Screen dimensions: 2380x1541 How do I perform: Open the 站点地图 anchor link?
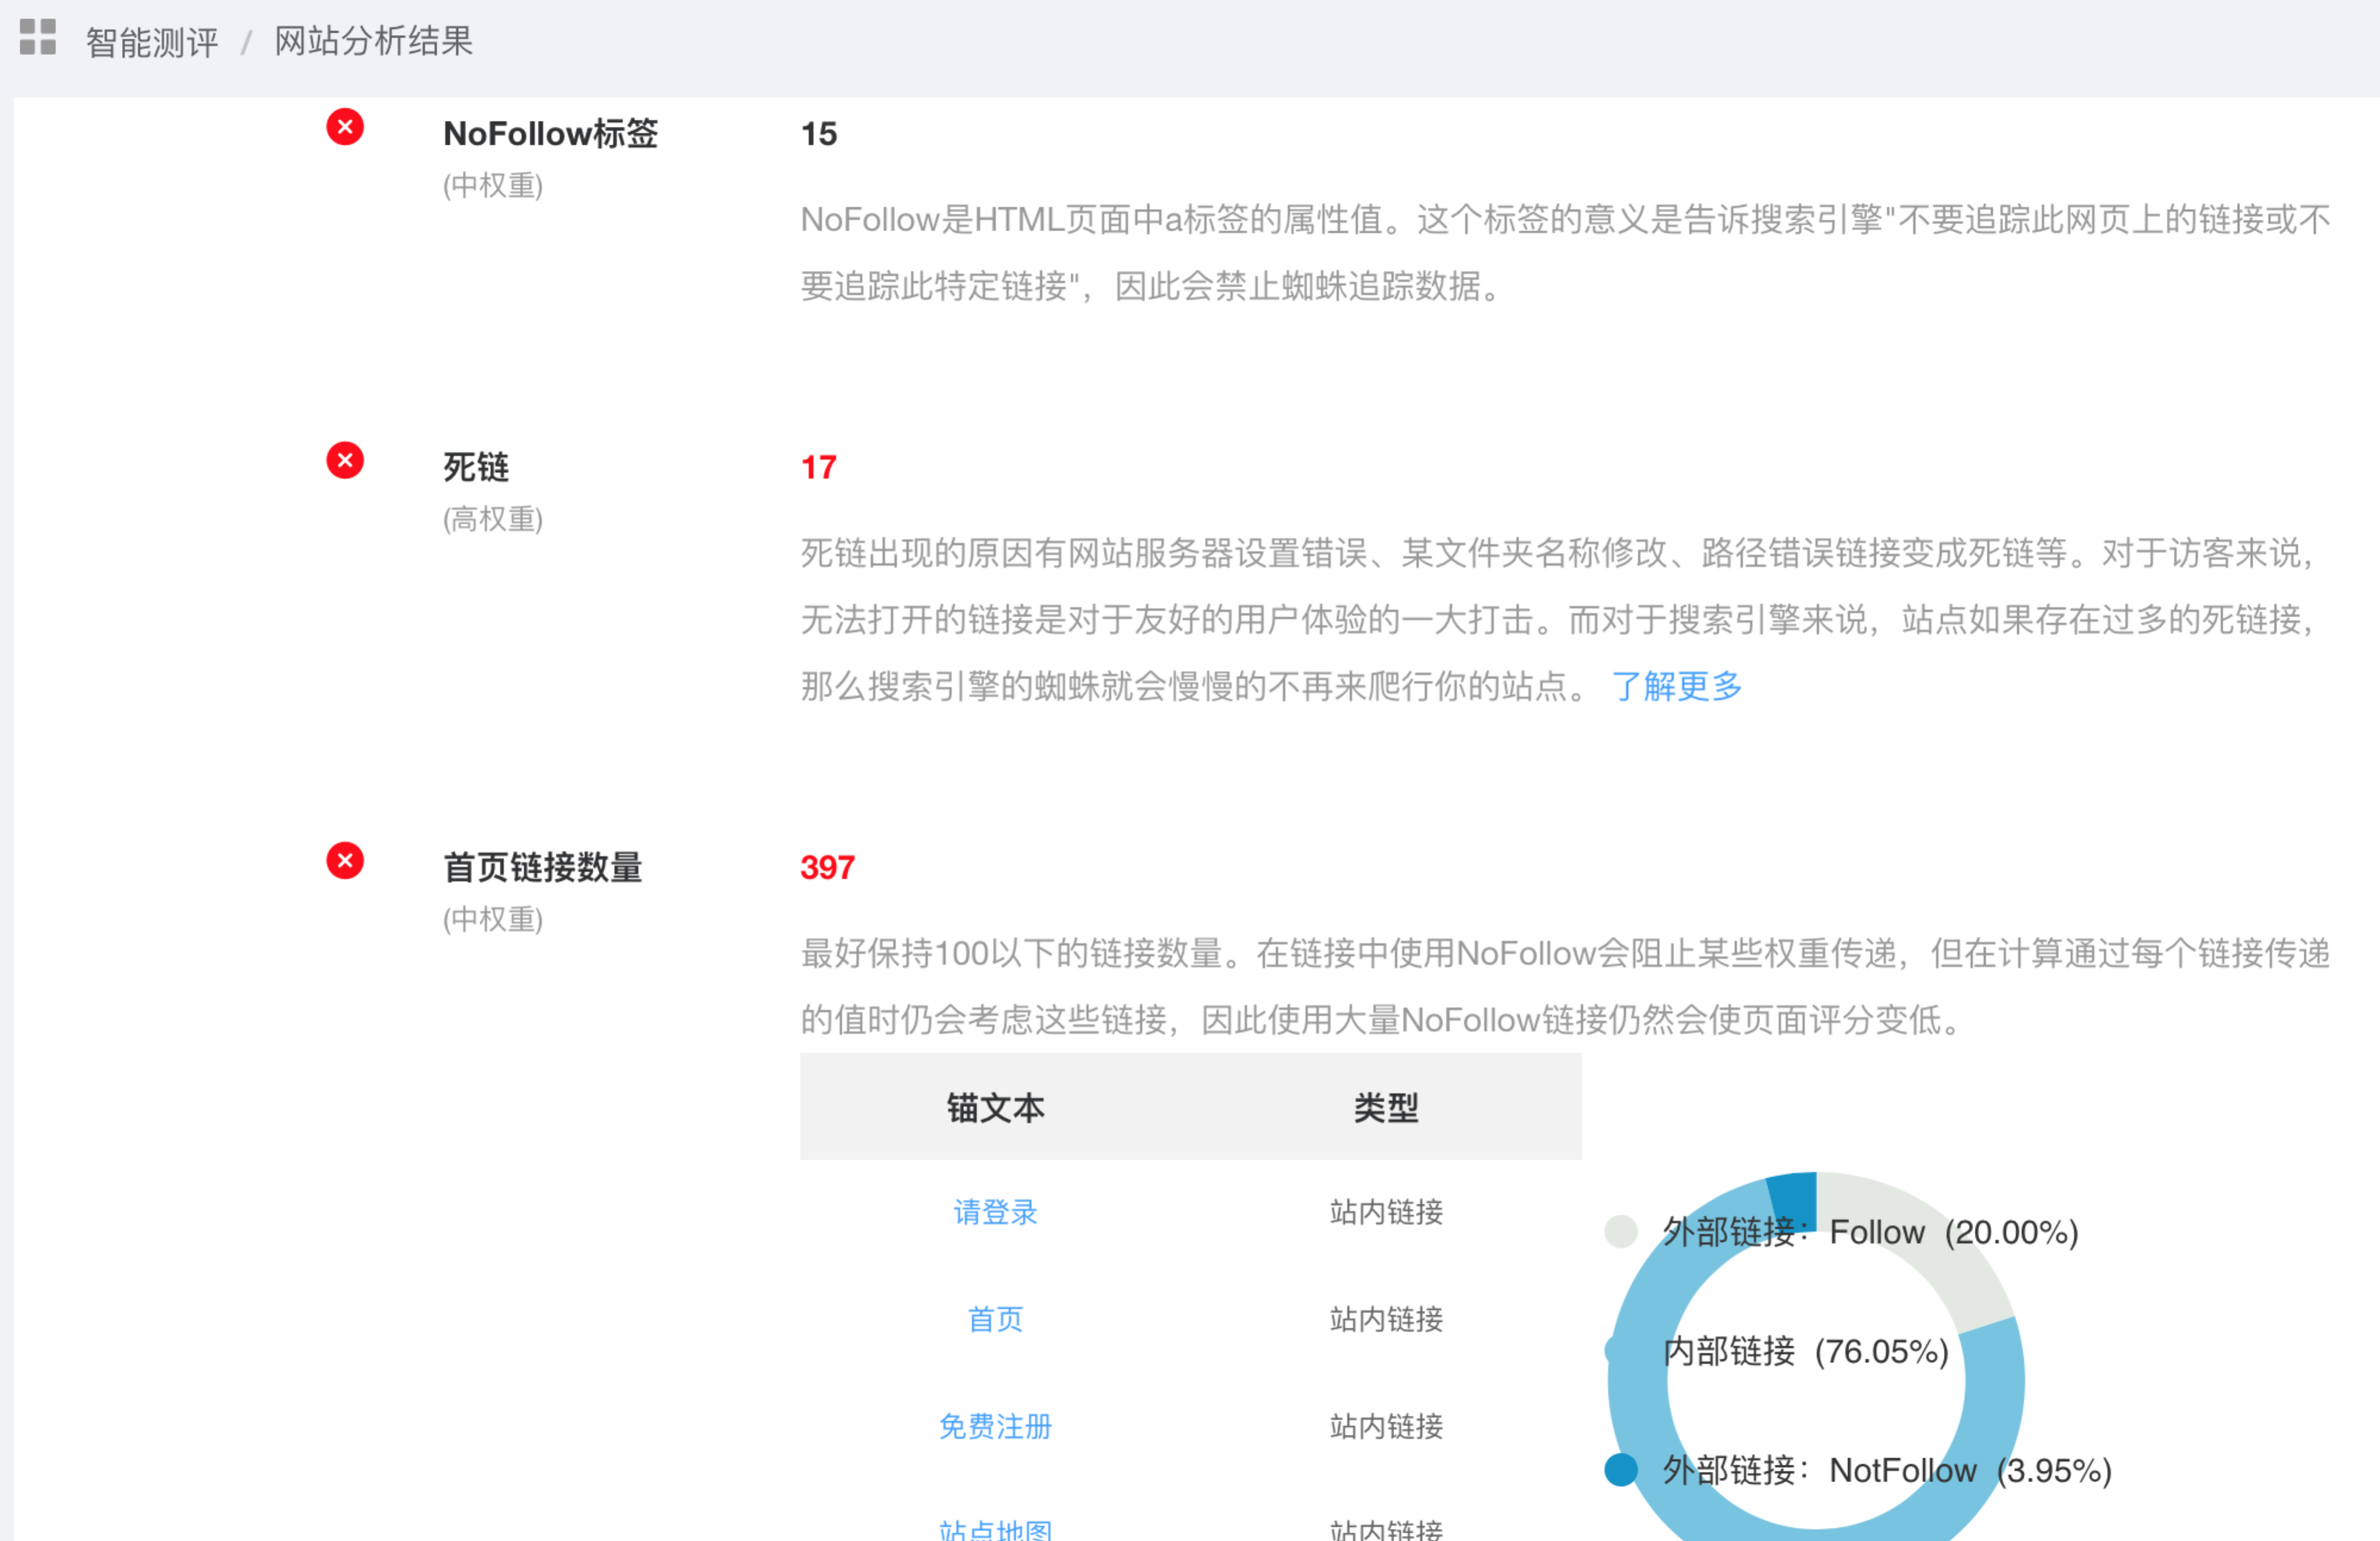coord(995,1530)
